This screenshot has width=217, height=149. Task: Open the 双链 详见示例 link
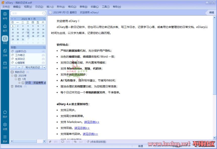point(82,128)
